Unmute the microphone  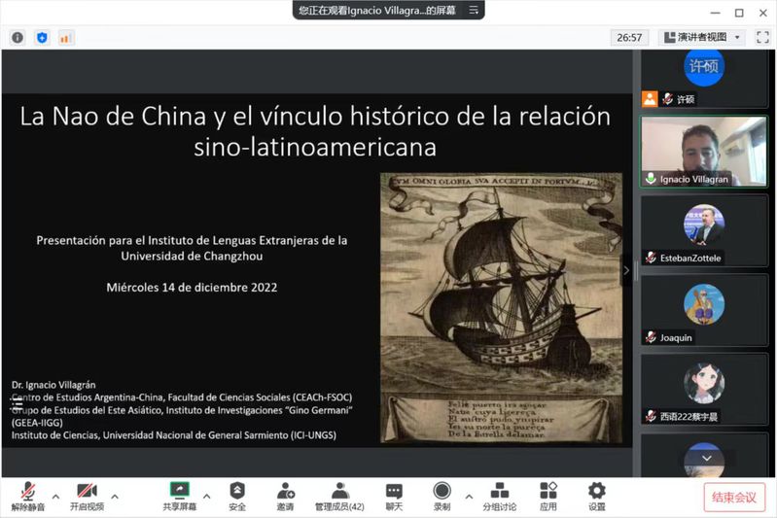(28, 497)
